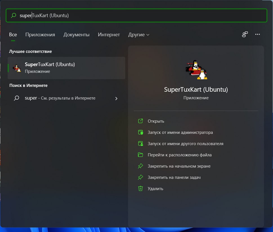Open web results for super

pyautogui.click(x=66, y=98)
